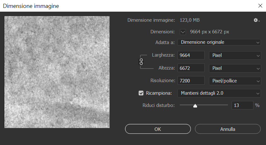
Task: Open the Larghezza unit dropdown
Action: point(235,55)
